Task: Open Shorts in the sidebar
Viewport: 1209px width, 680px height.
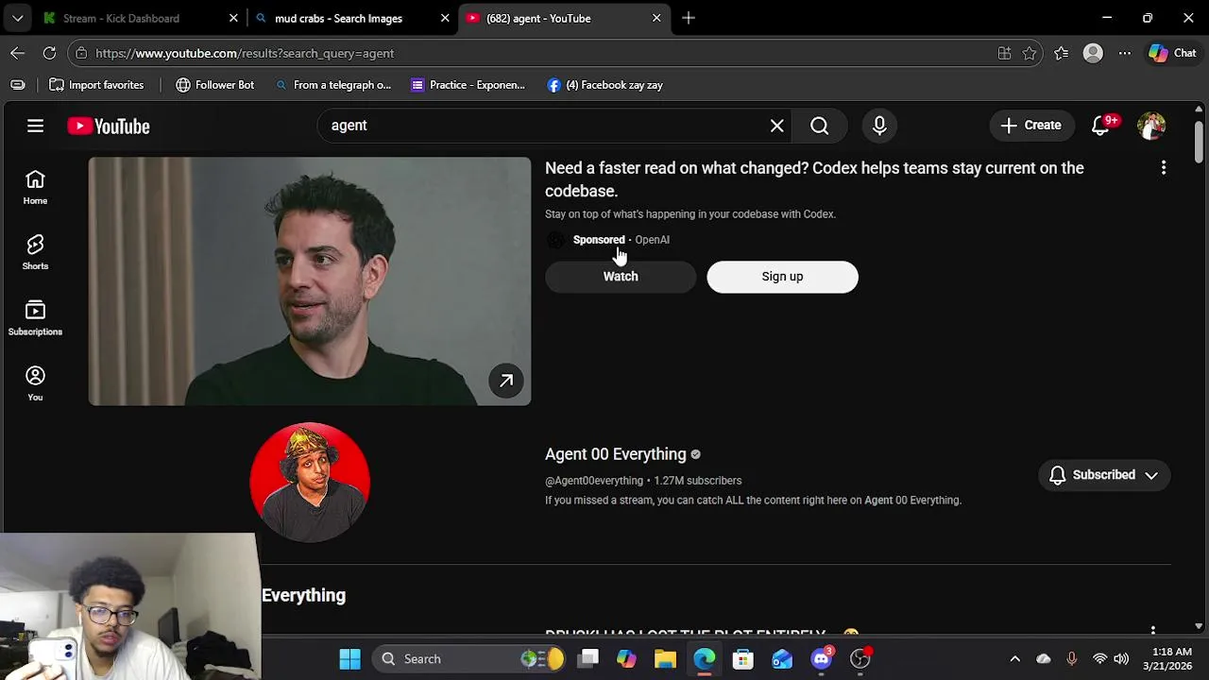Action: [x=35, y=252]
